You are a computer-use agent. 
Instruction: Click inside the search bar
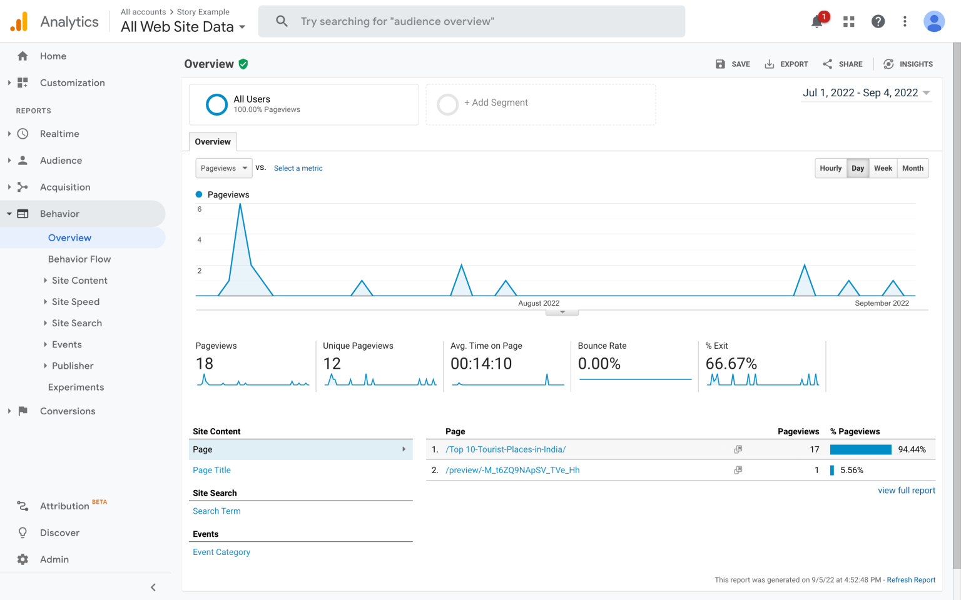click(x=472, y=21)
